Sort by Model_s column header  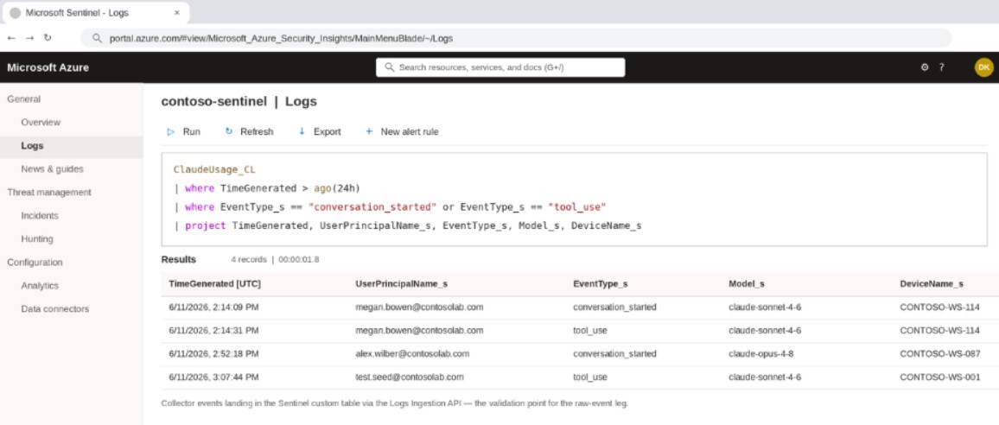click(x=746, y=284)
